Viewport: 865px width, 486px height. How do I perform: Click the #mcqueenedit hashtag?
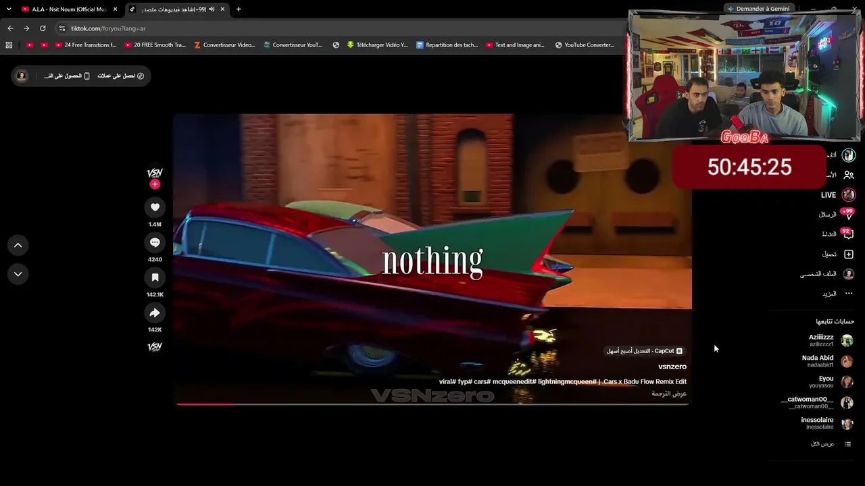[x=514, y=382]
